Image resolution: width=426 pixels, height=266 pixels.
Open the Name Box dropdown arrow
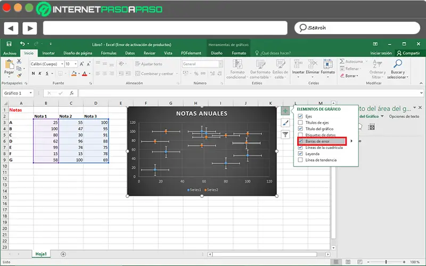[31, 93]
